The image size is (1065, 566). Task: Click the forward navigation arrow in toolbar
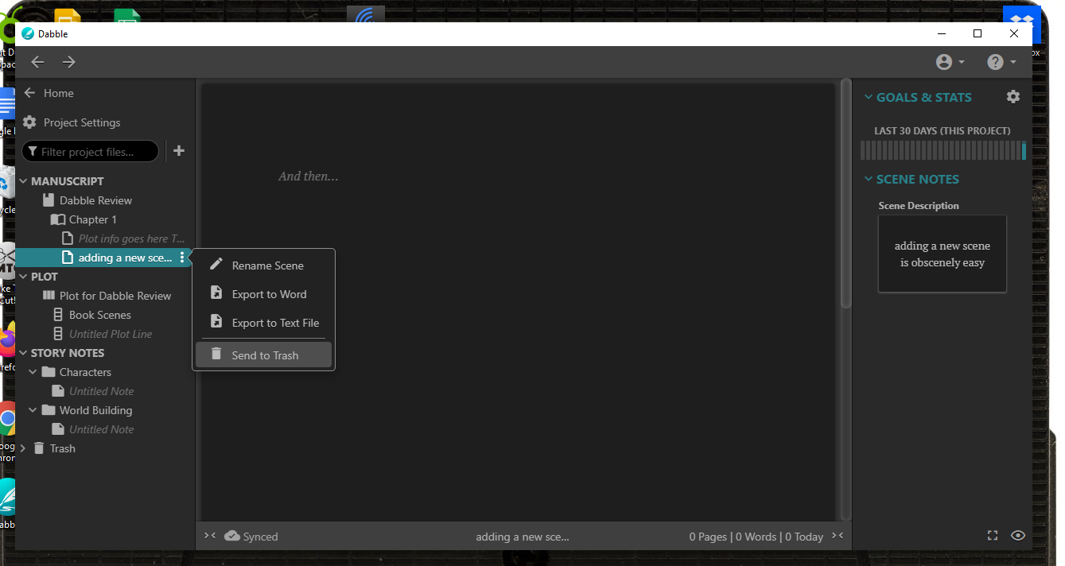pyautogui.click(x=69, y=62)
